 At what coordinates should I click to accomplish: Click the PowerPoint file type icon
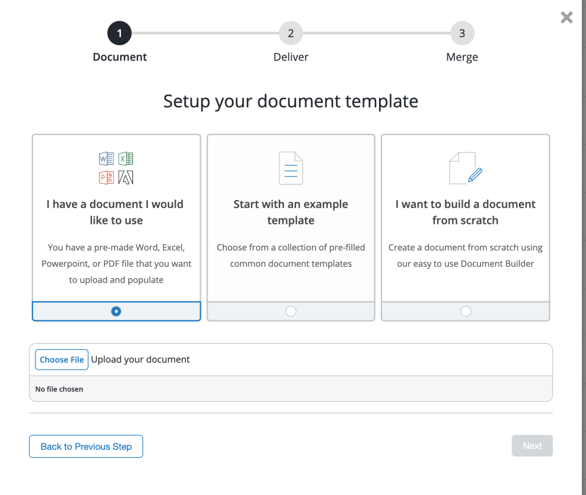(x=106, y=178)
